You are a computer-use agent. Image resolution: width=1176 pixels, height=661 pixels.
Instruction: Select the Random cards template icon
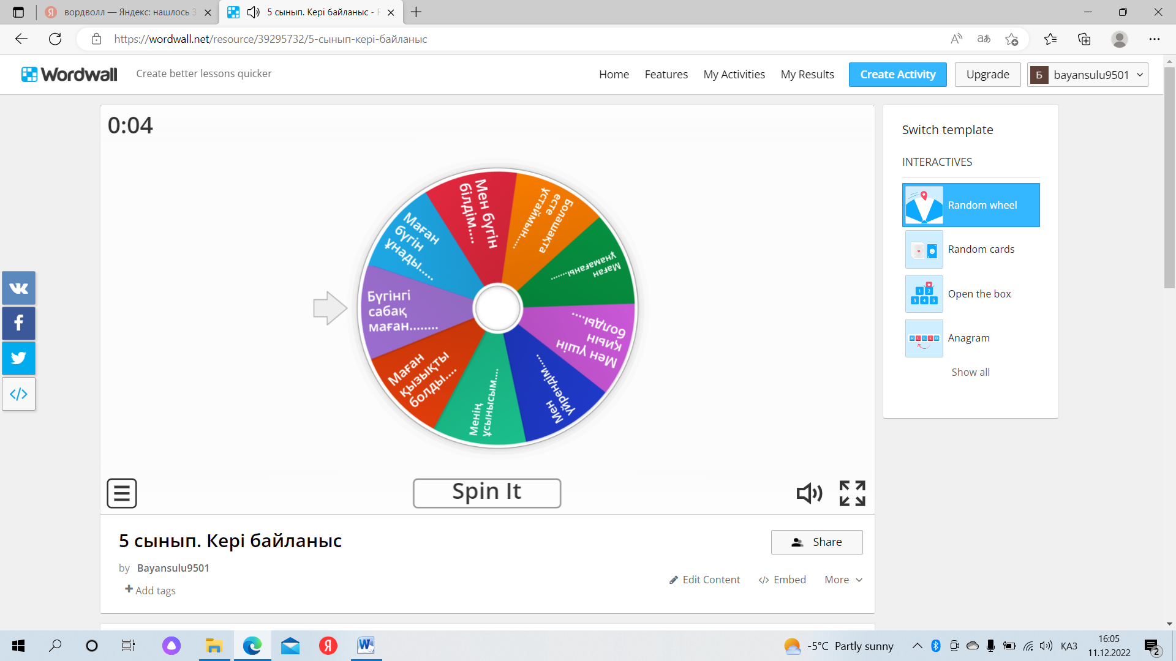click(x=924, y=250)
